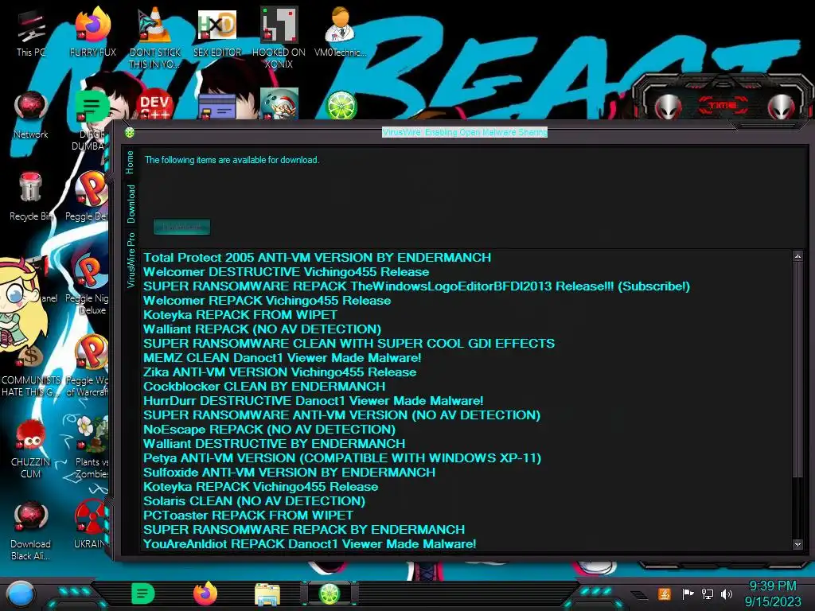Click the teal button above the list
This screenshot has height=611, width=815.
pos(182,227)
